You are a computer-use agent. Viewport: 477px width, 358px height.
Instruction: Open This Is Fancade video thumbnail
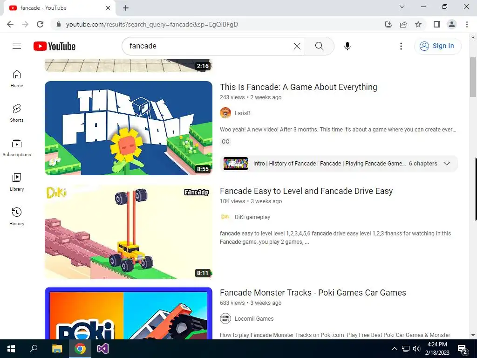pos(129,128)
